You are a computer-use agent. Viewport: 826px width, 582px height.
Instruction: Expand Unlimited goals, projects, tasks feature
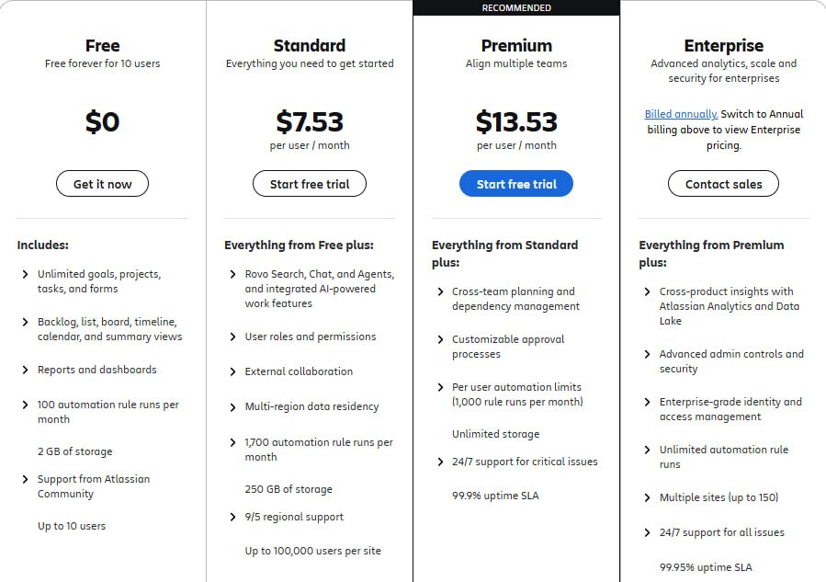click(x=26, y=274)
